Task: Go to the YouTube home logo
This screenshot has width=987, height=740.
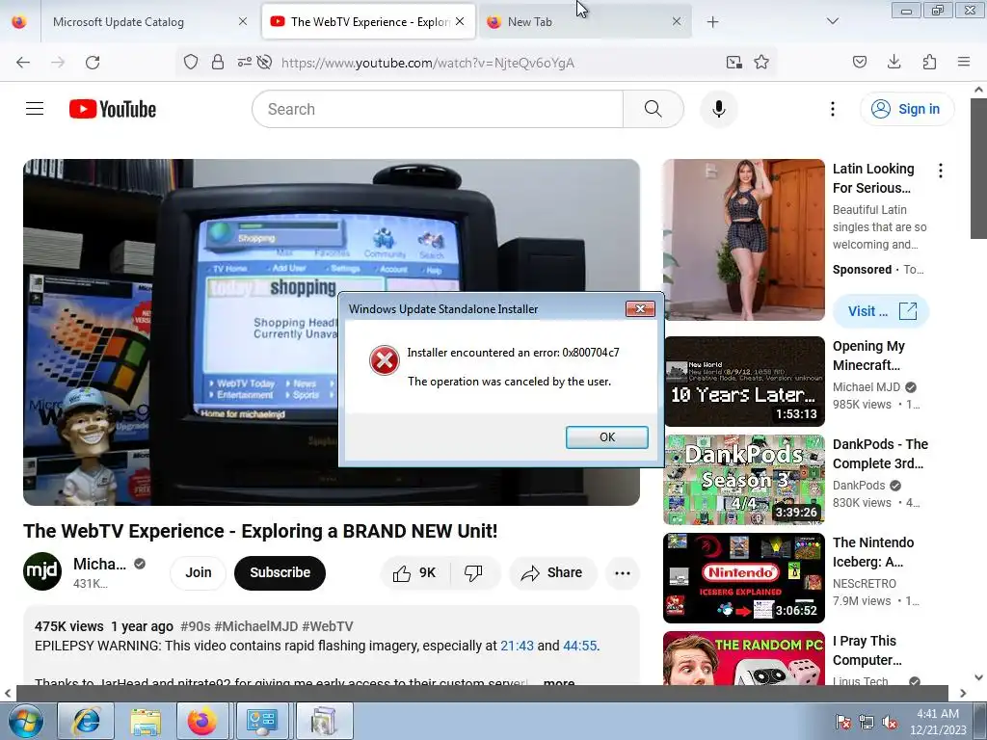Action: [x=113, y=109]
